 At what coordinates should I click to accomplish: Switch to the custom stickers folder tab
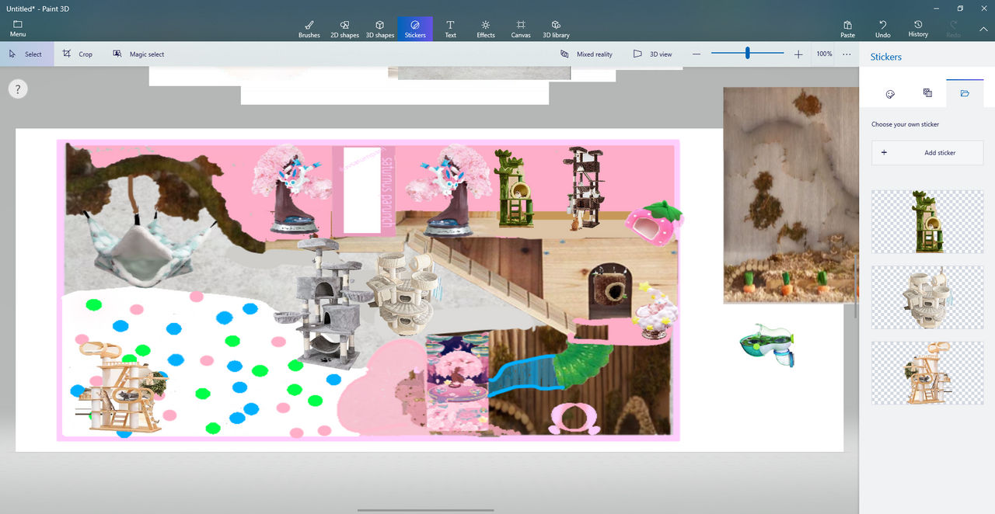point(965,93)
